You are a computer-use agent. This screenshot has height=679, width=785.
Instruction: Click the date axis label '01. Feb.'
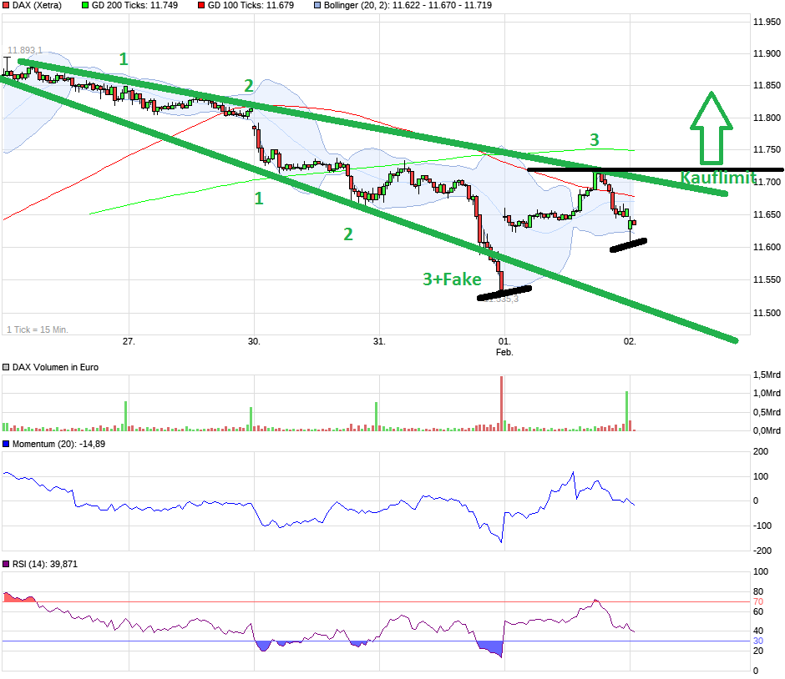[x=504, y=346]
